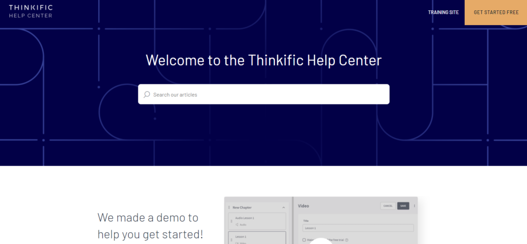Viewport: 527px width, 244px height.
Task: Select the 'Welcome to the Thinkific Help Center' heading
Action: pyautogui.click(x=263, y=60)
